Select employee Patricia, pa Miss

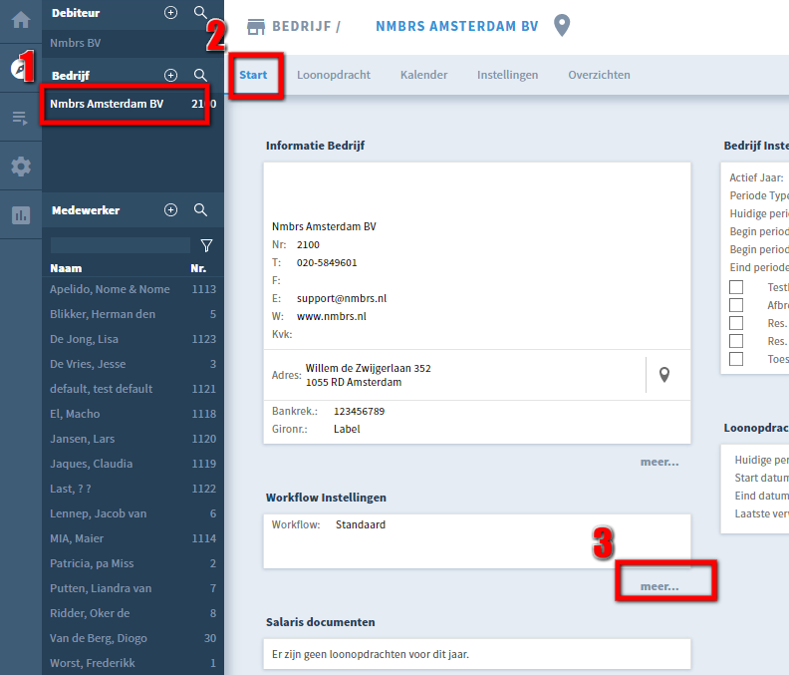[x=132, y=563]
